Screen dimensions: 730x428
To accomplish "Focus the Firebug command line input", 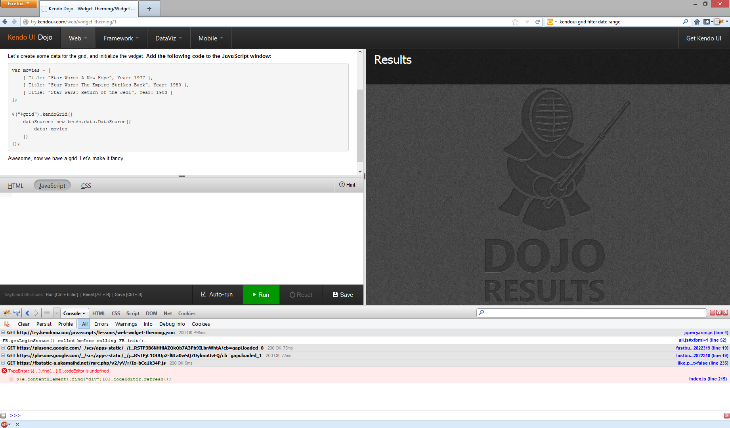I will (x=371, y=416).
